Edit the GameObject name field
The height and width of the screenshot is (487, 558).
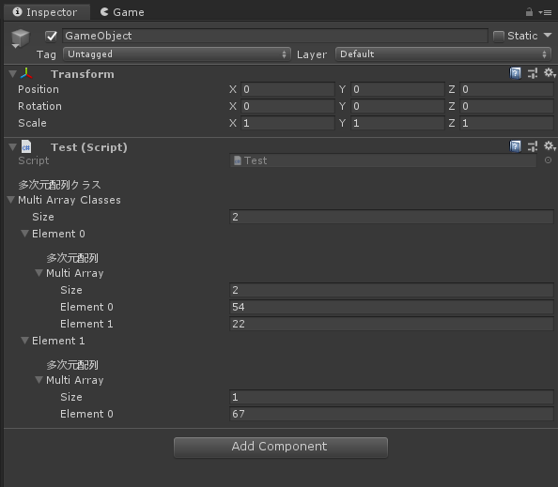click(274, 36)
